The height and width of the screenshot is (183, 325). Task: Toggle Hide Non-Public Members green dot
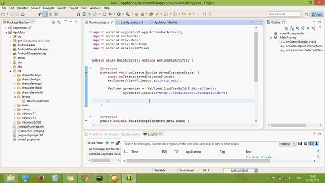pyautogui.click(x=308, y=28)
